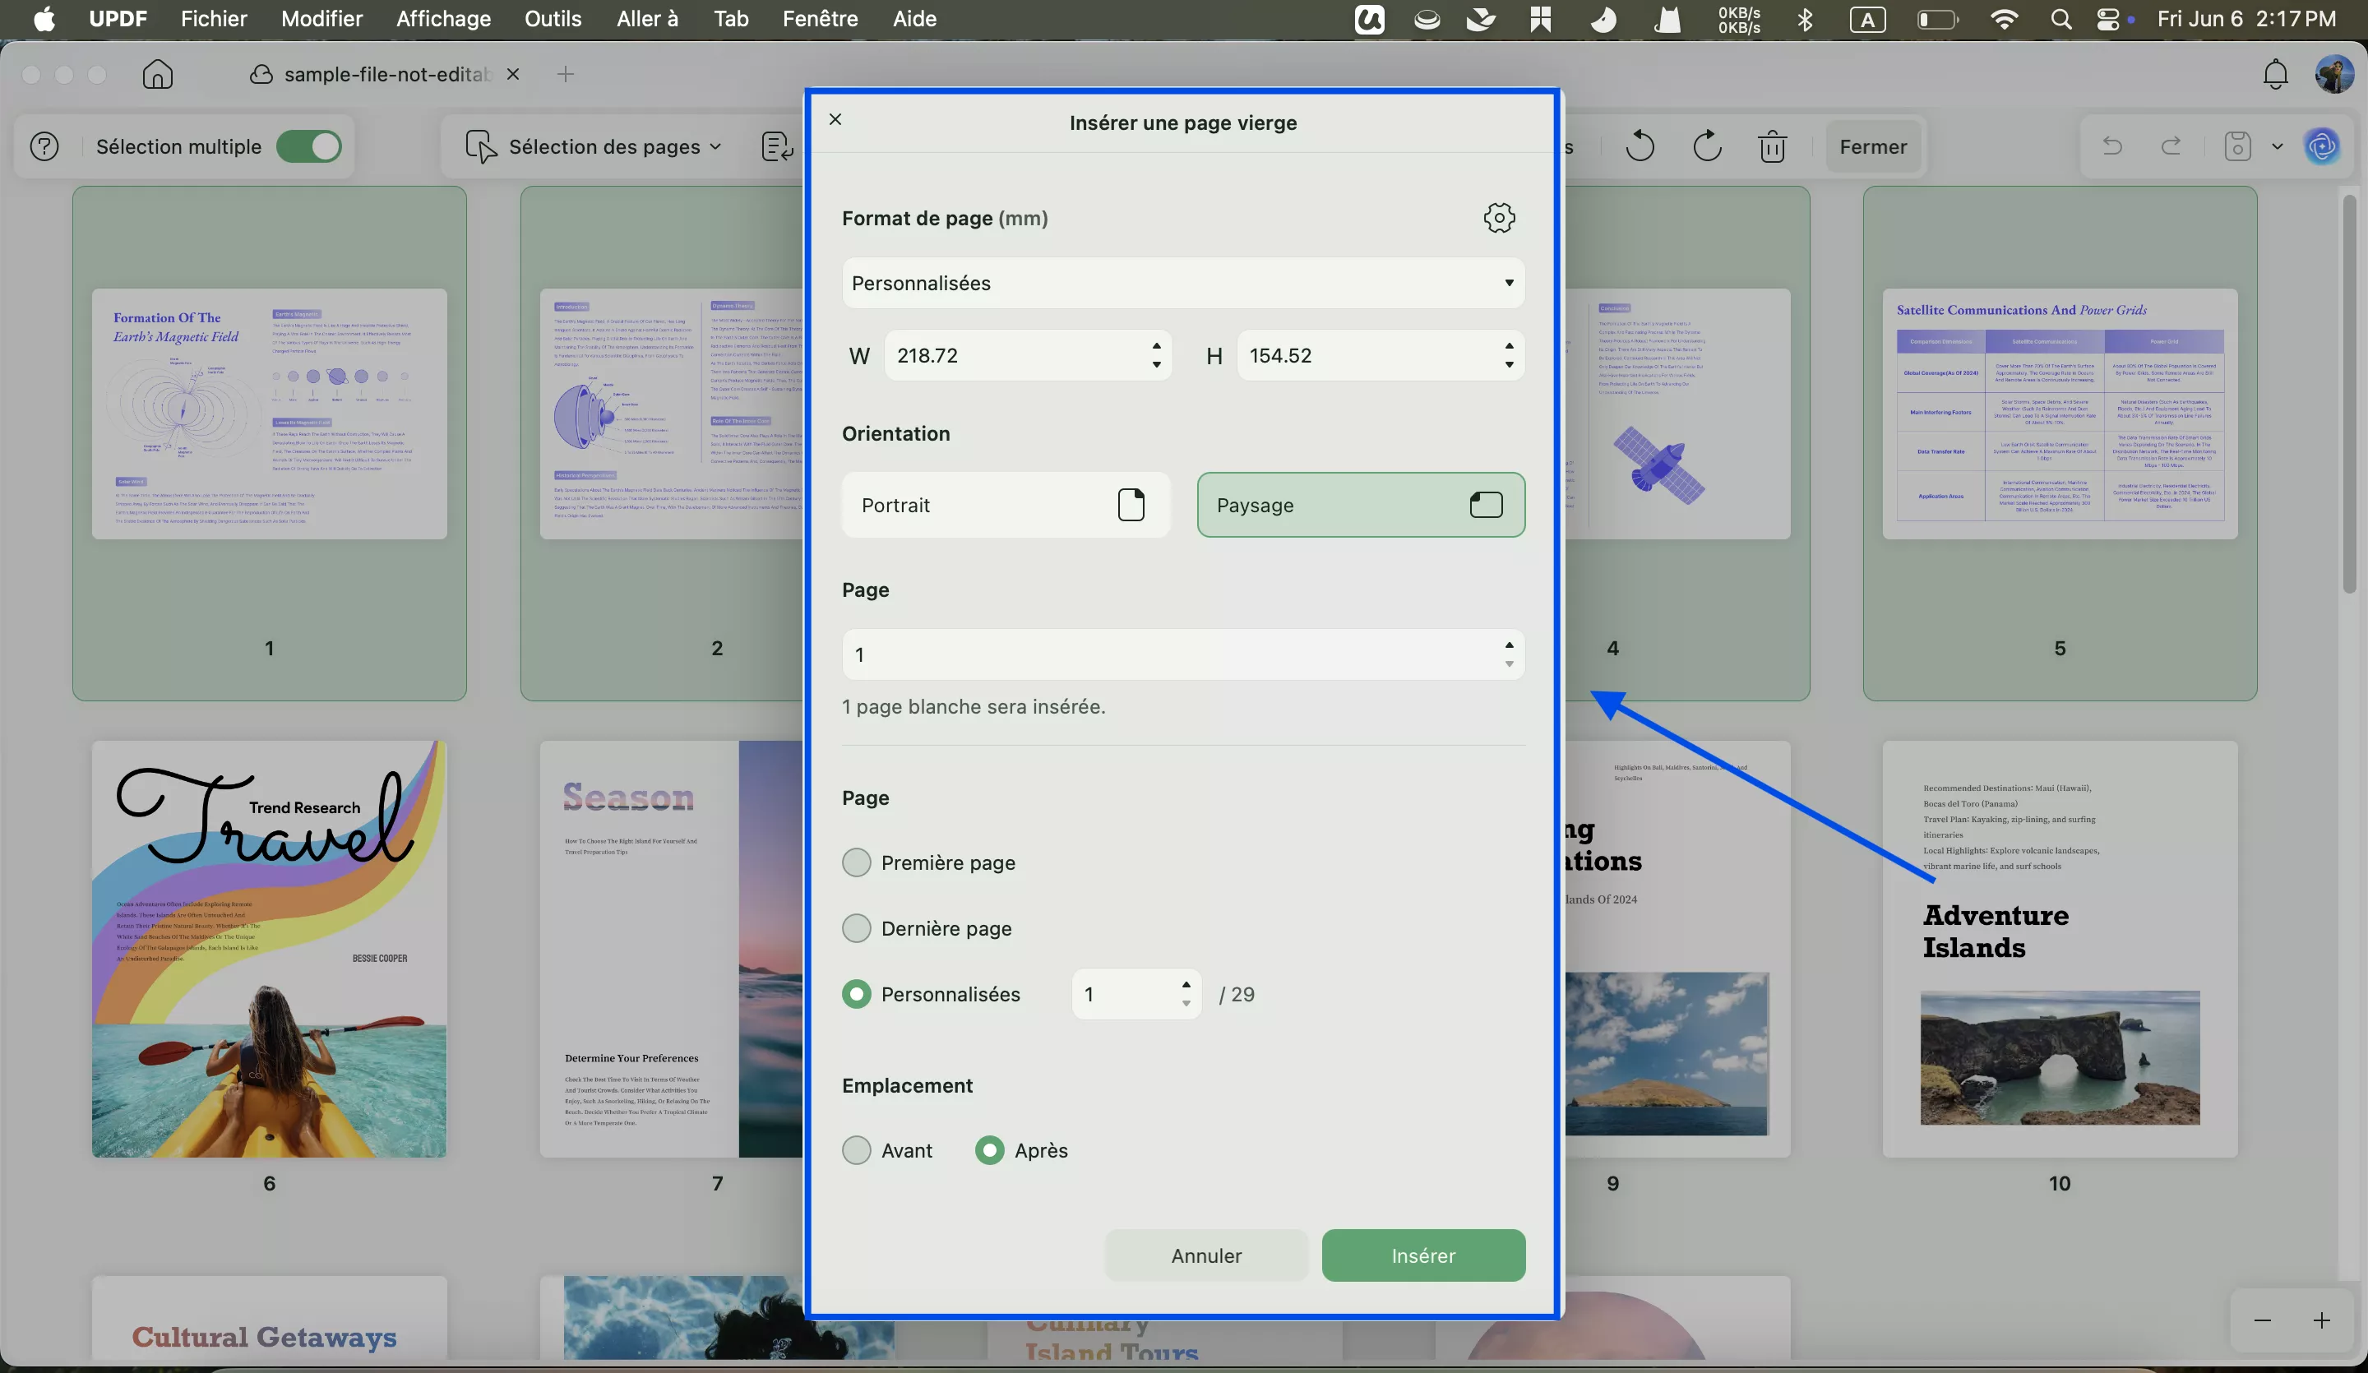Click the page format settings gear icon
The image size is (2368, 1373).
[x=1499, y=218]
